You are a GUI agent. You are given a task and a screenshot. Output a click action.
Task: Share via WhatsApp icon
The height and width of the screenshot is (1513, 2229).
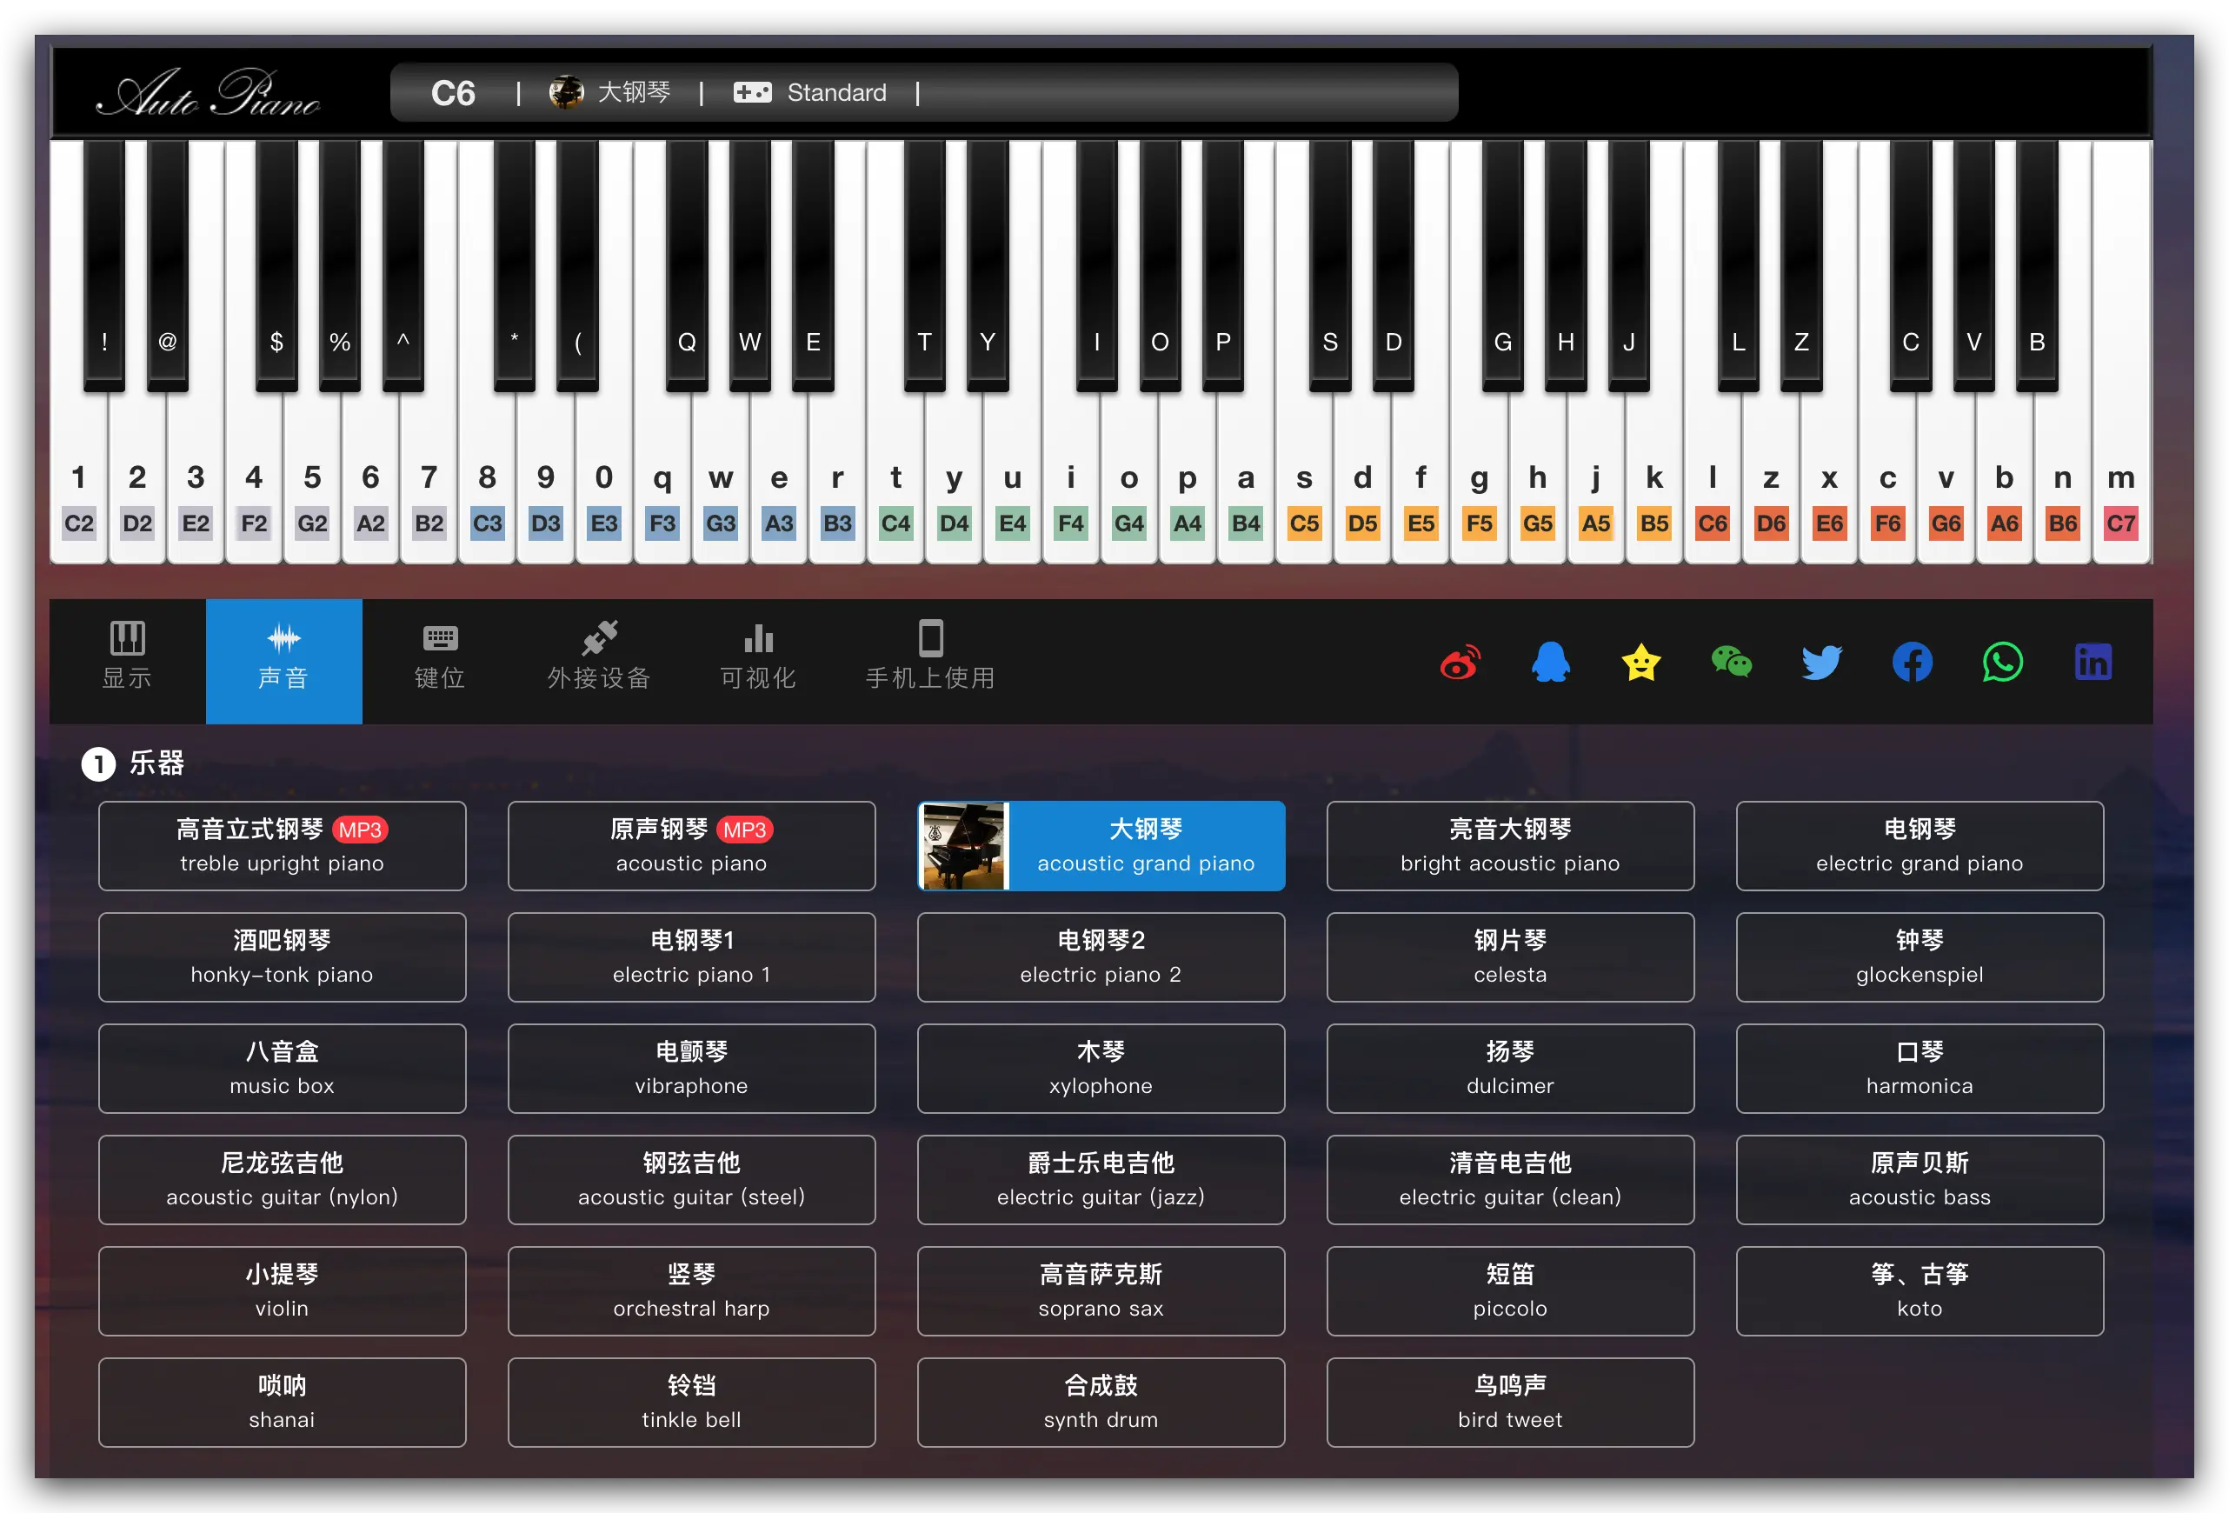click(x=2003, y=662)
